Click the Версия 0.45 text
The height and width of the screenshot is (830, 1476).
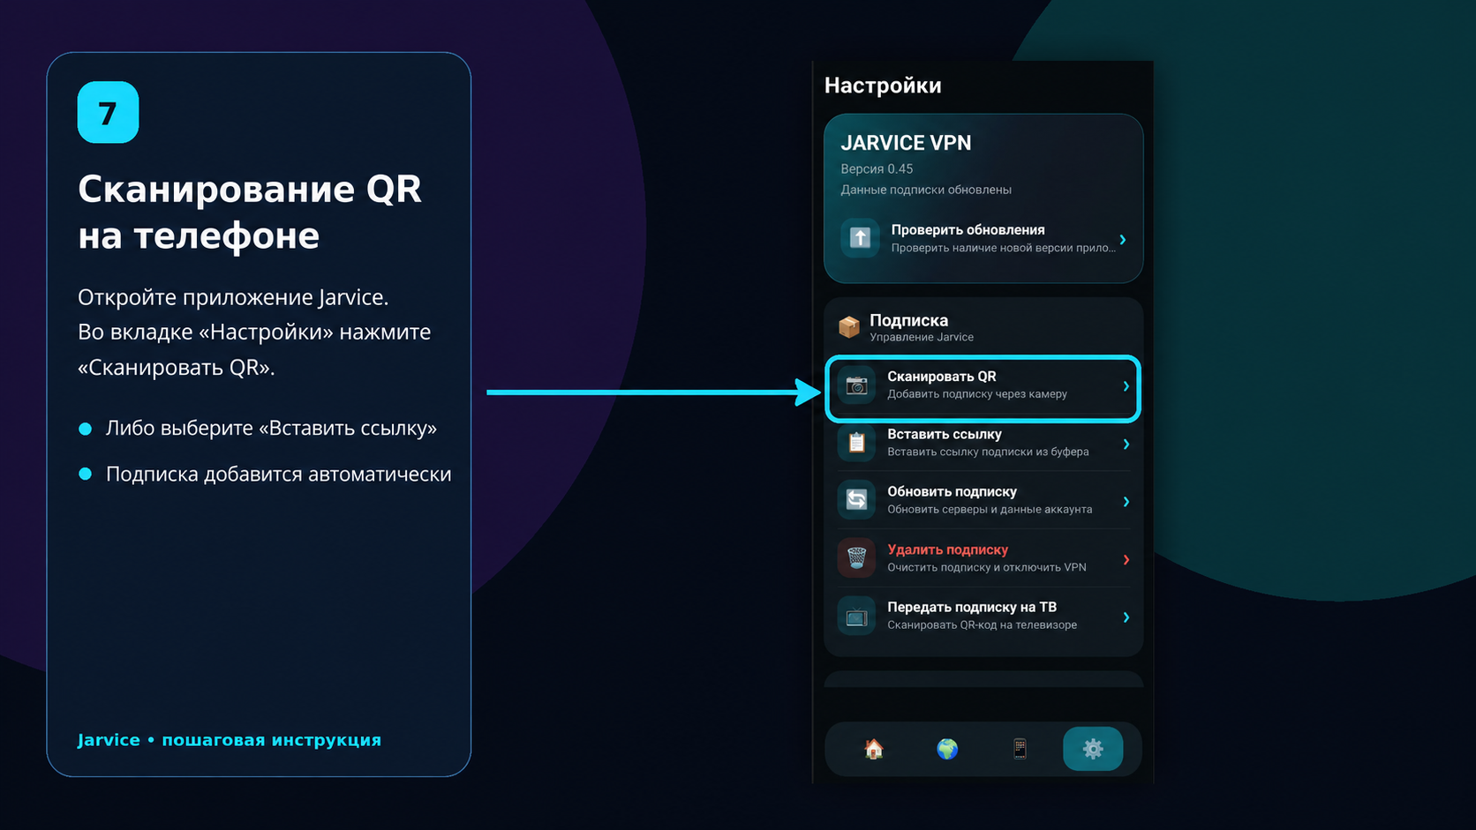877,168
